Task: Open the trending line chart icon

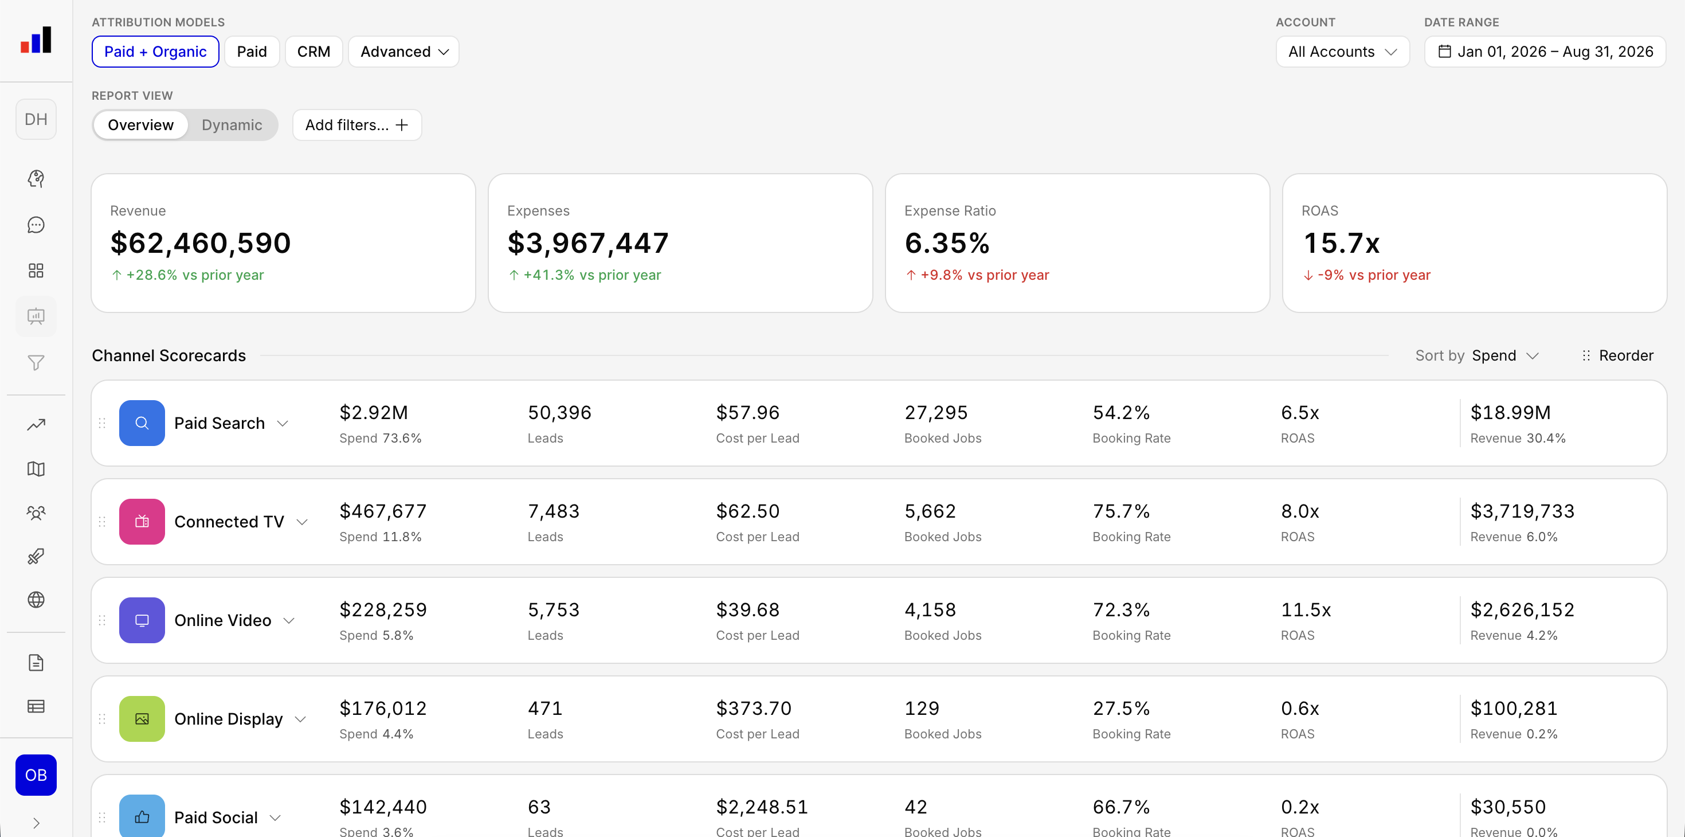Action: coord(36,425)
